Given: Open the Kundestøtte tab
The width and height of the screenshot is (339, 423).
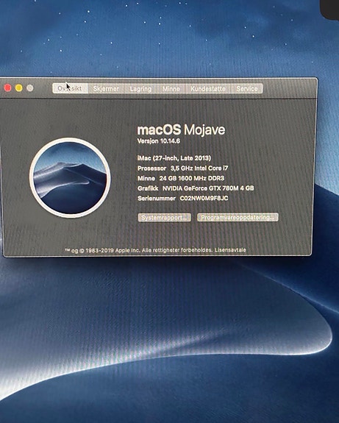Looking at the screenshot, I should pos(208,89).
